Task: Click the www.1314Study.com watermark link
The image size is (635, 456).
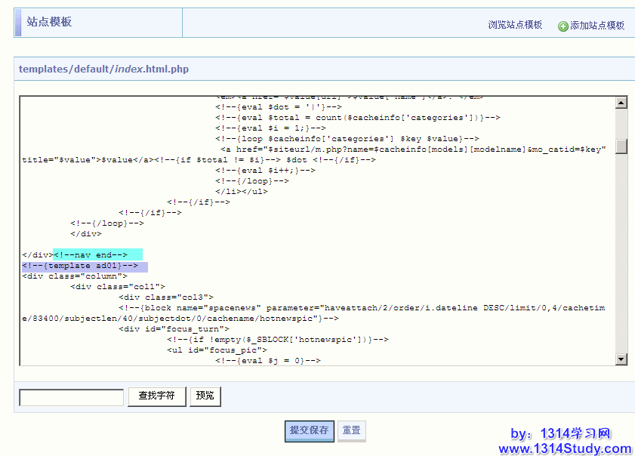Action: pyautogui.click(x=564, y=448)
